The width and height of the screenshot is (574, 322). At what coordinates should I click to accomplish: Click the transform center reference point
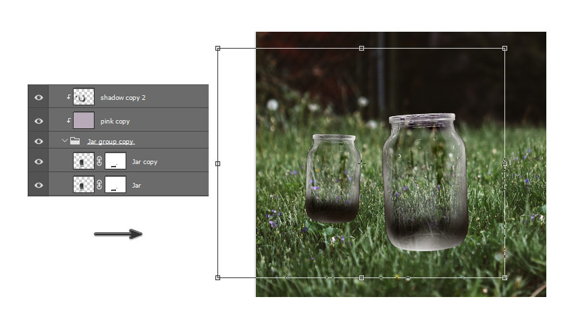(x=361, y=163)
